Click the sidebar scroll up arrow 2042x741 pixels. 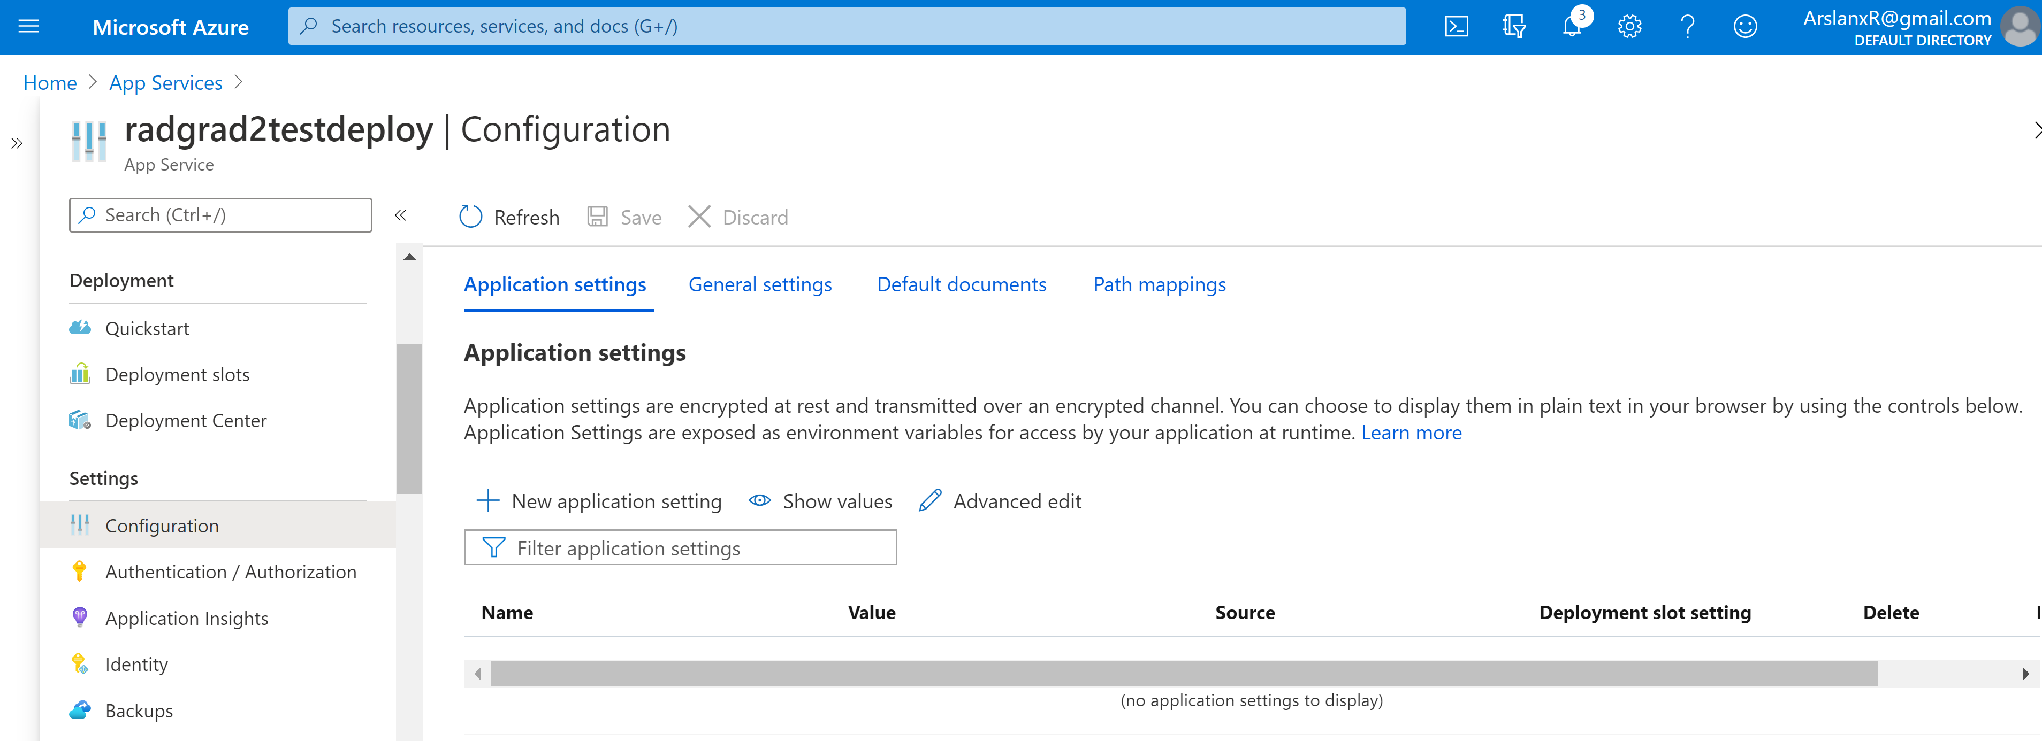pos(409,257)
